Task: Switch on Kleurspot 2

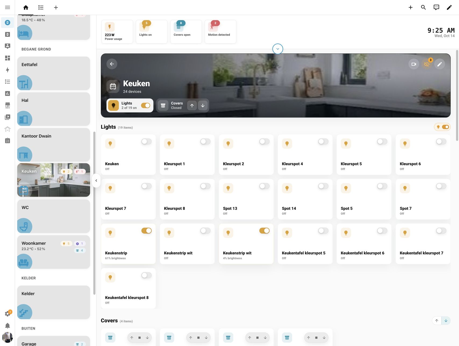Action: tap(264, 142)
